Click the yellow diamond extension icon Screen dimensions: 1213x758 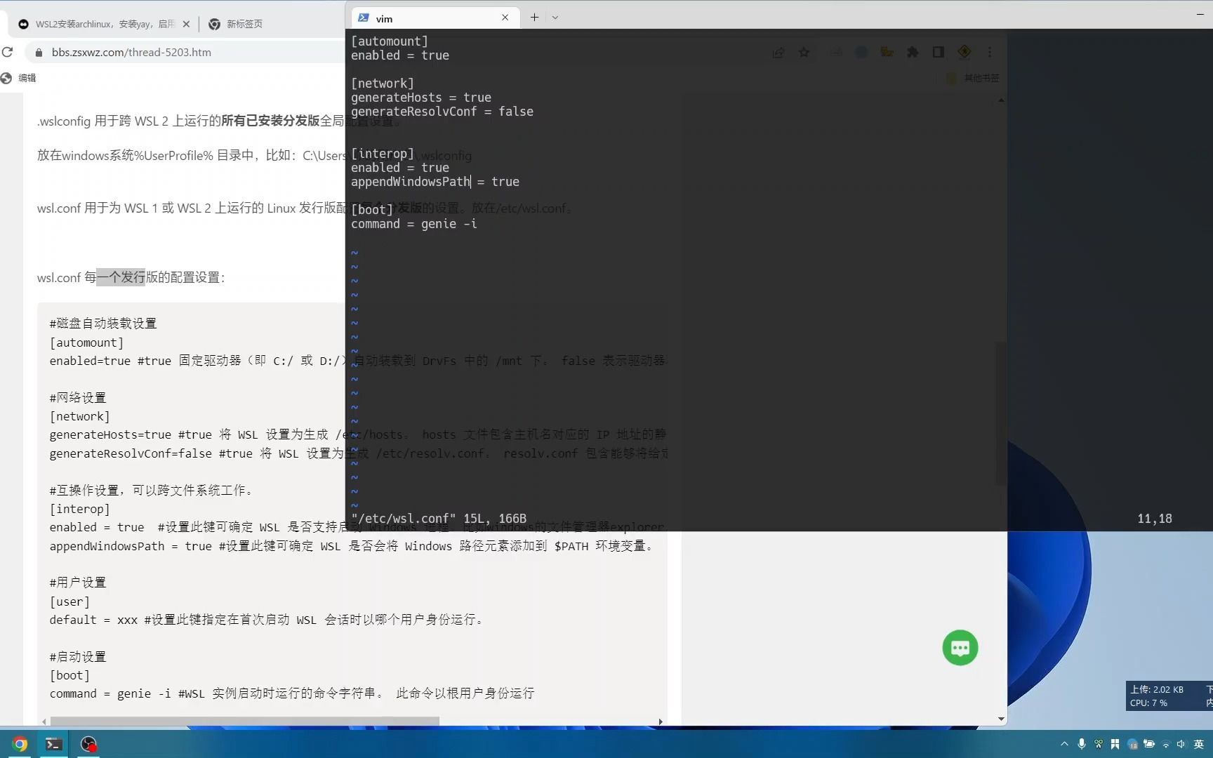pyautogui.click(x=965, y=52)
